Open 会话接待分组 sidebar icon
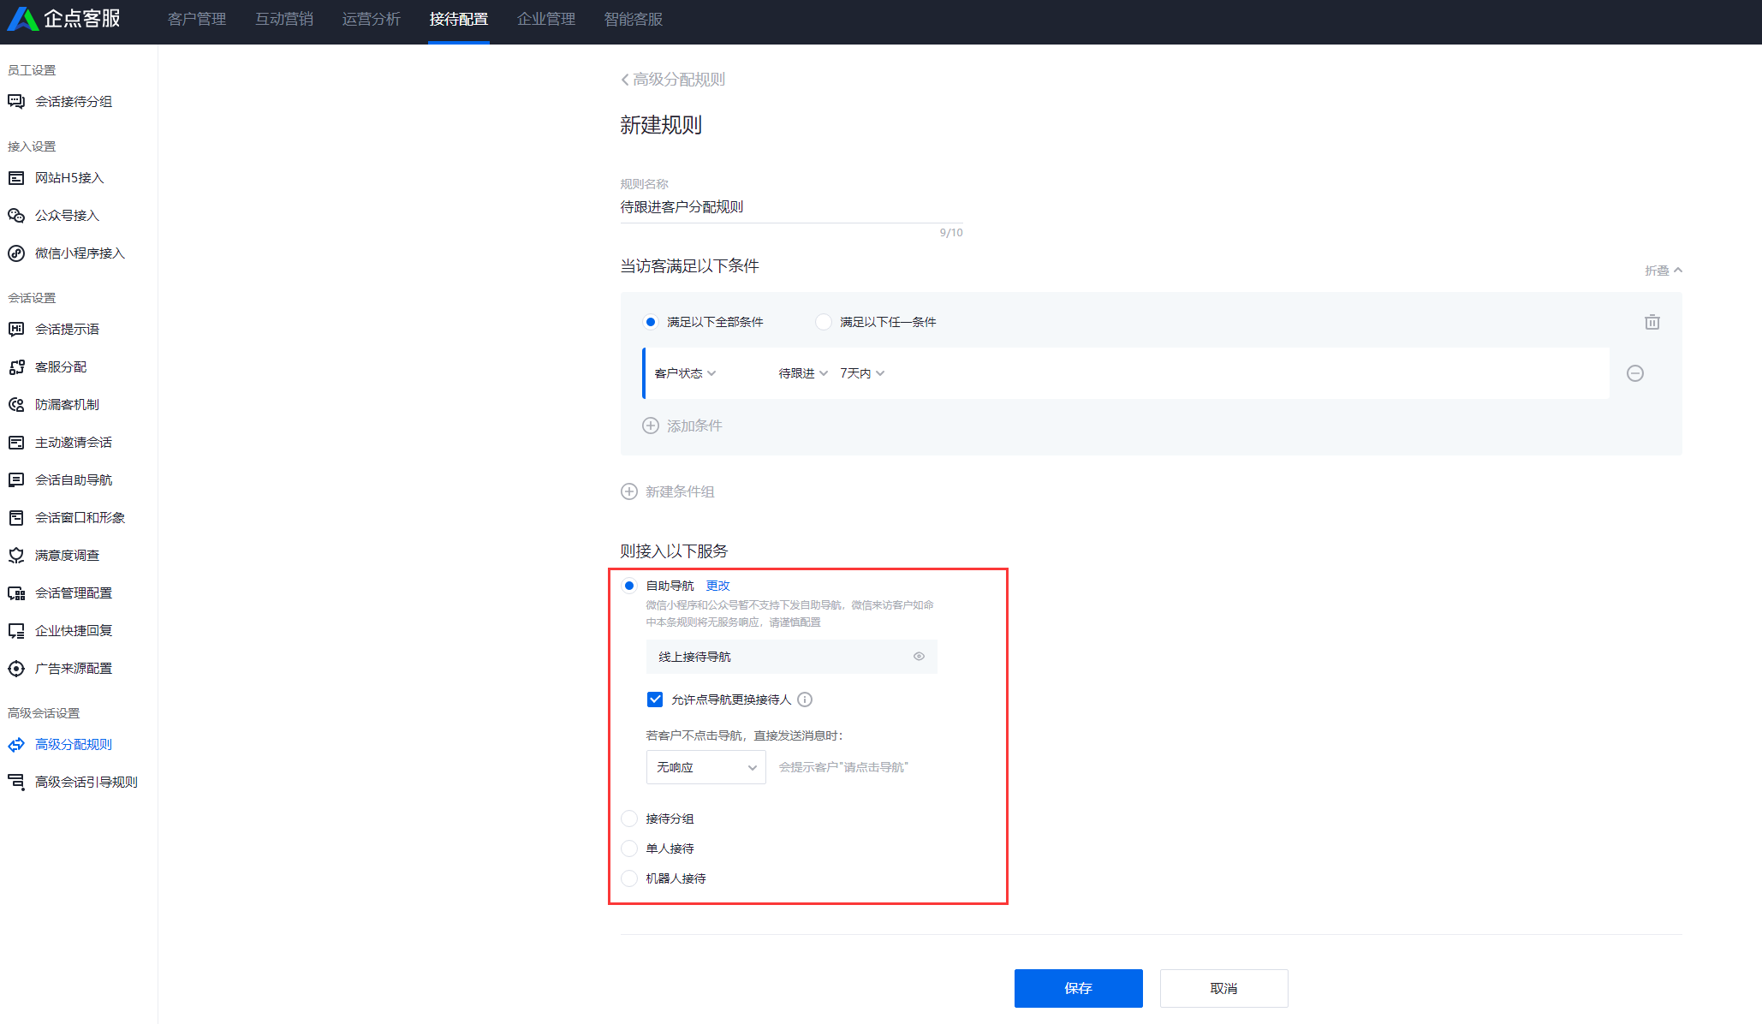Image resolution: width=1762 pixels, height=1024 pixels. 16,102
